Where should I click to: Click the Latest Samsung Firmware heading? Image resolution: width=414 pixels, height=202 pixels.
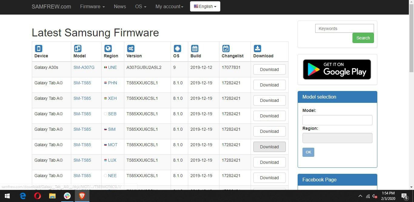pos(95,32)
